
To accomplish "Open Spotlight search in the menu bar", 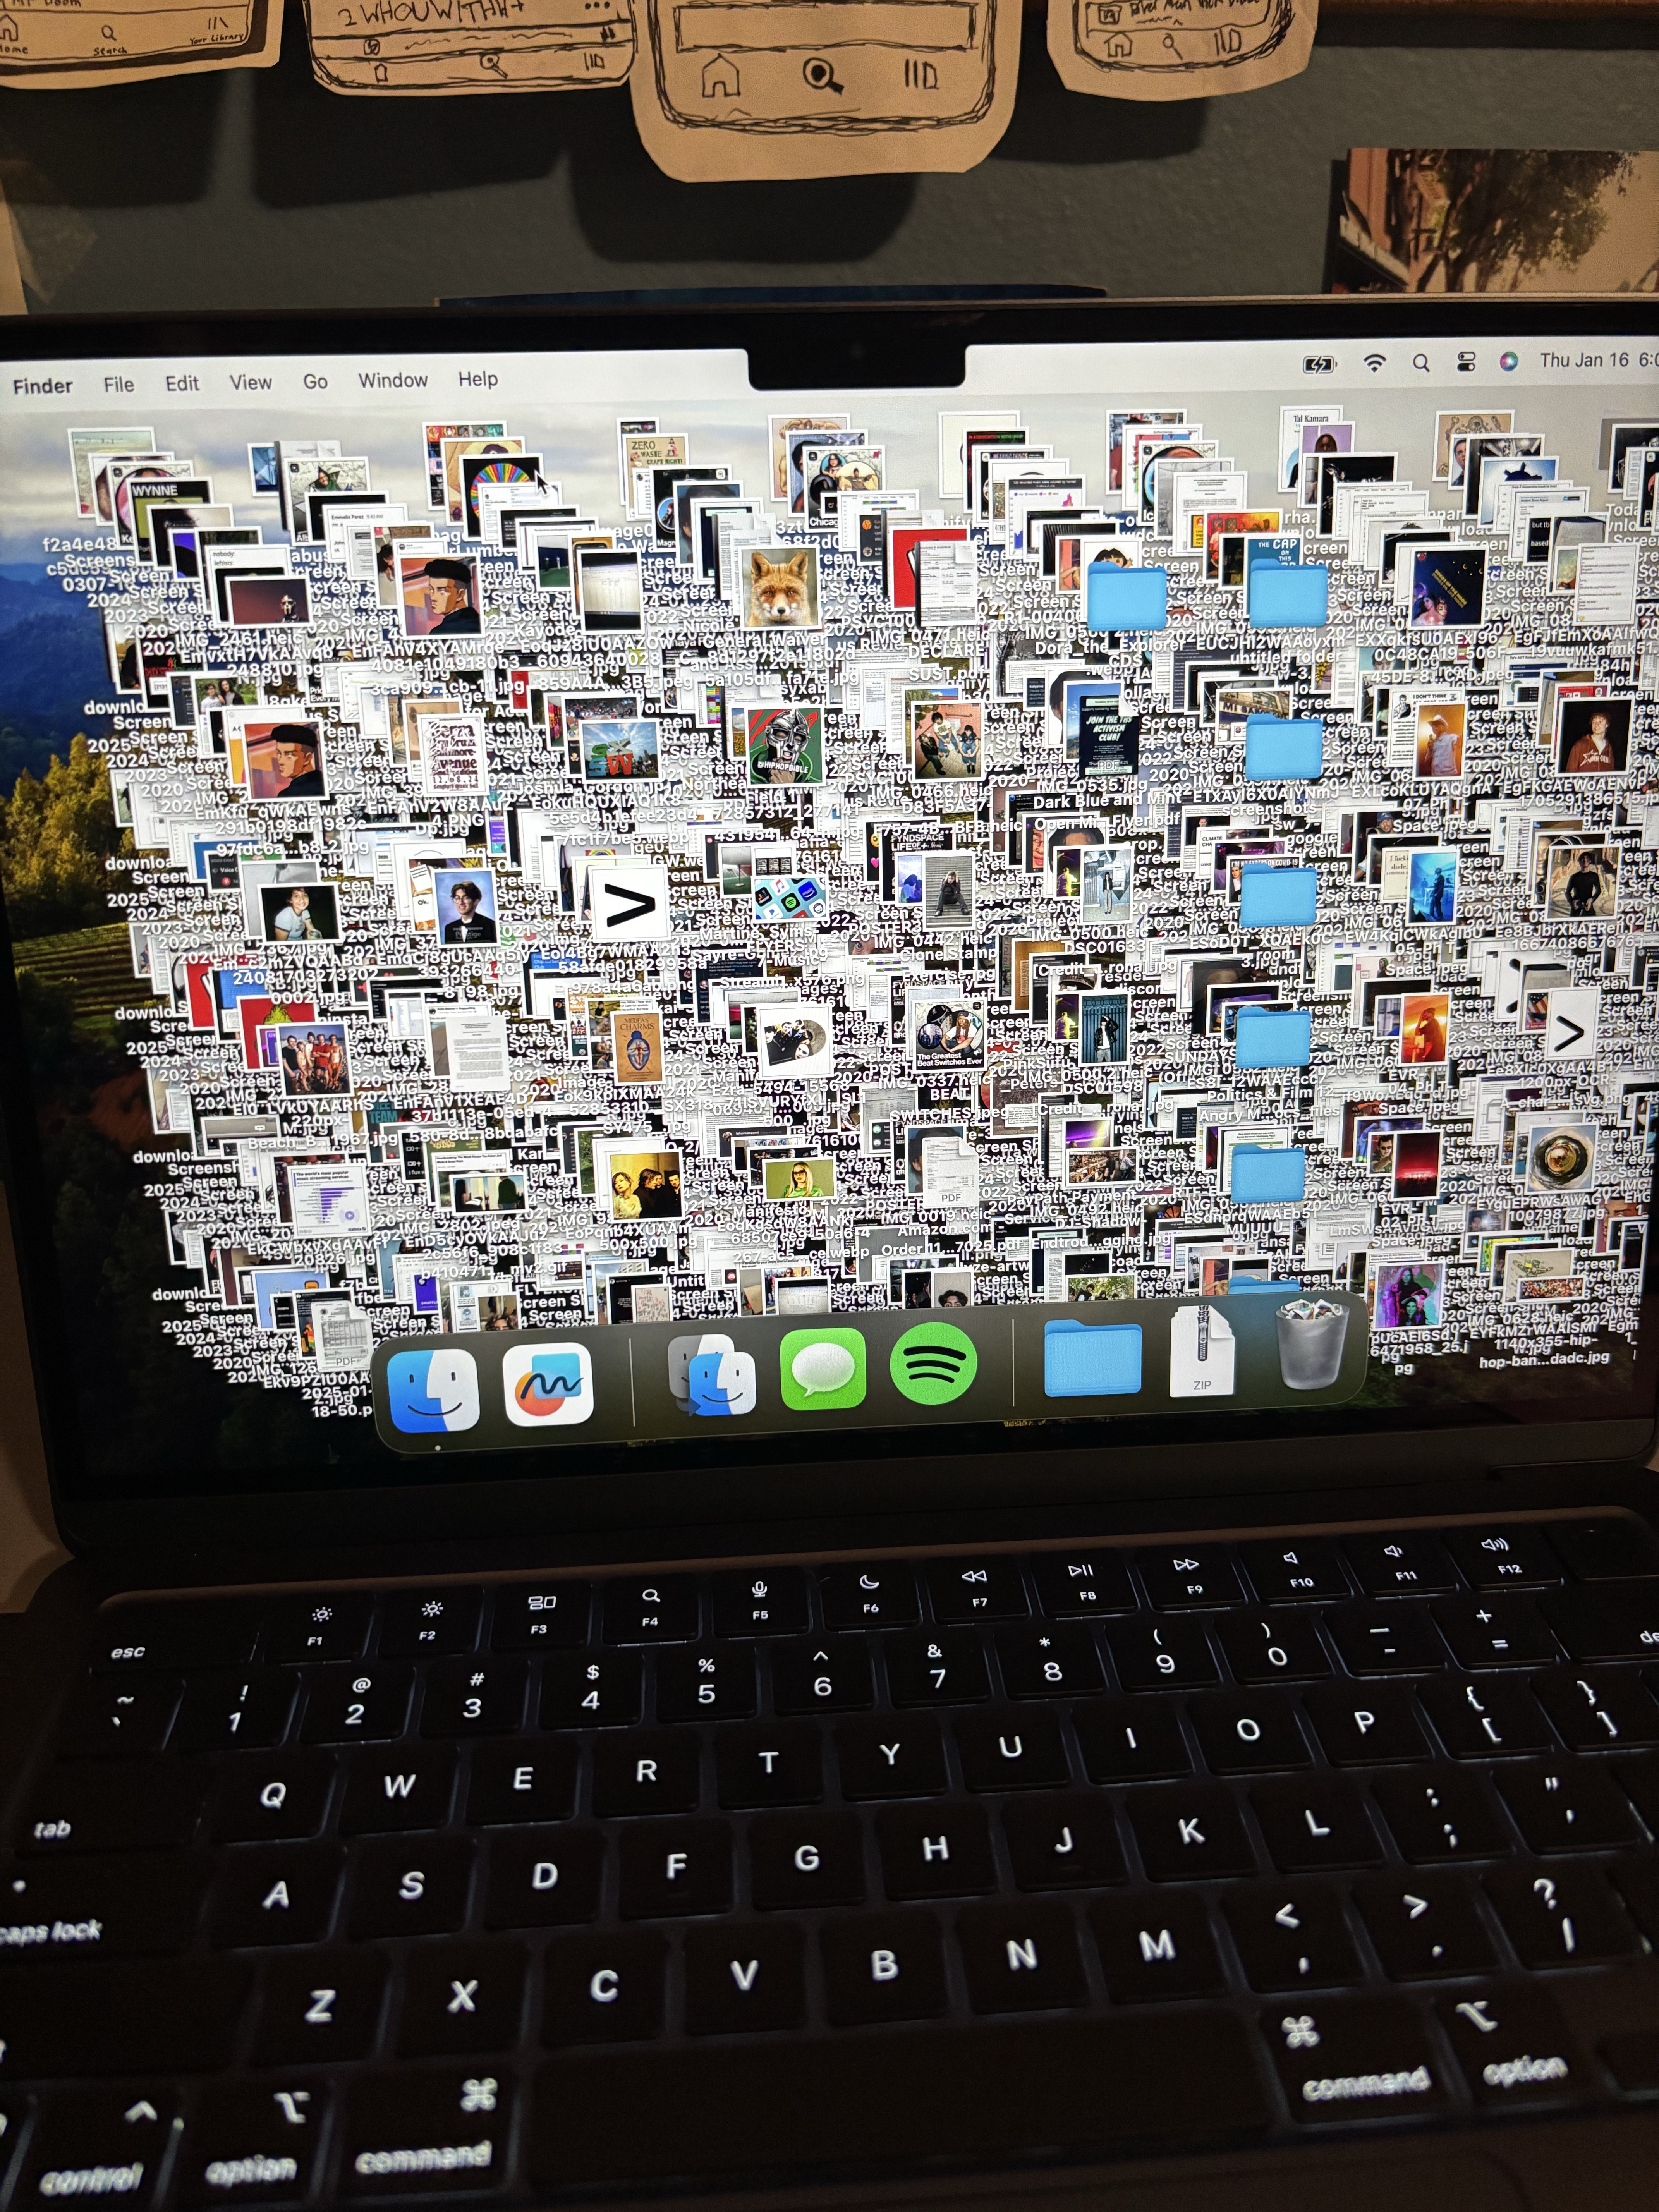I will point(1421,362).
